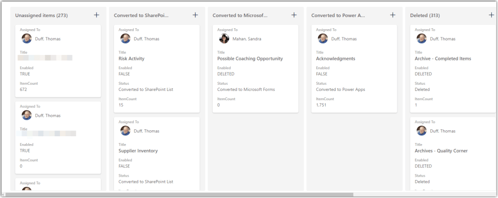Click the Unassigned items (273) column header
498x198 pixels.
(x=41, y=16)
